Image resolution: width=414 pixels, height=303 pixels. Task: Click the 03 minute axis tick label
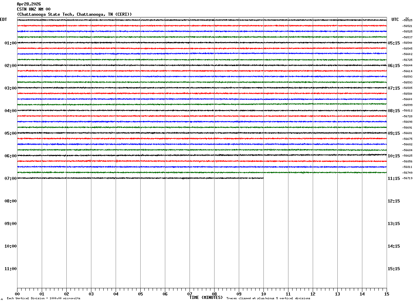pos(91,294)
